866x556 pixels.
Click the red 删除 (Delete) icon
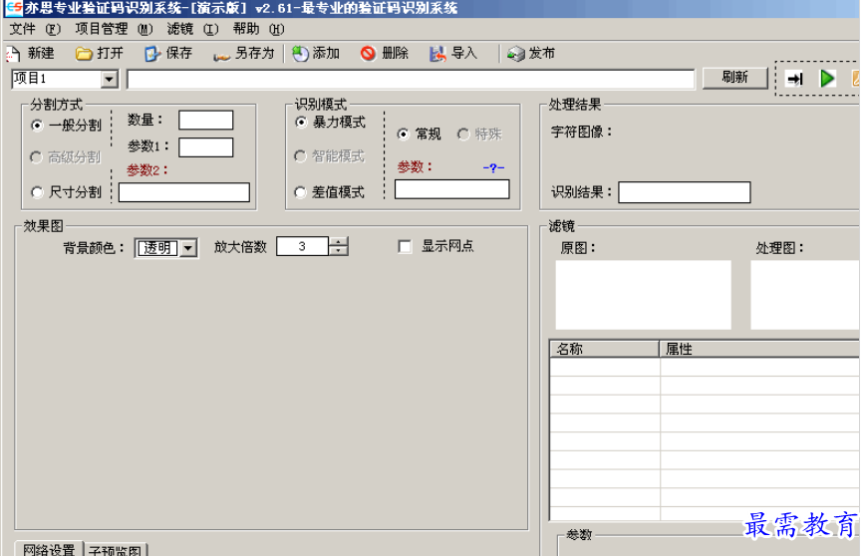(x=368, y=54)
